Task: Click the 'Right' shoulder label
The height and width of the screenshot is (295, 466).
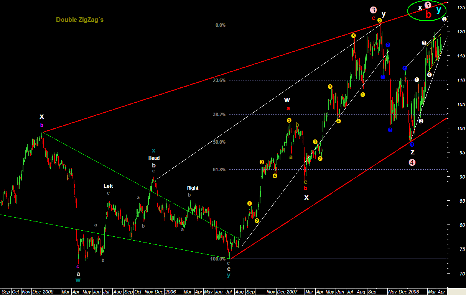Action: [193, 188]
